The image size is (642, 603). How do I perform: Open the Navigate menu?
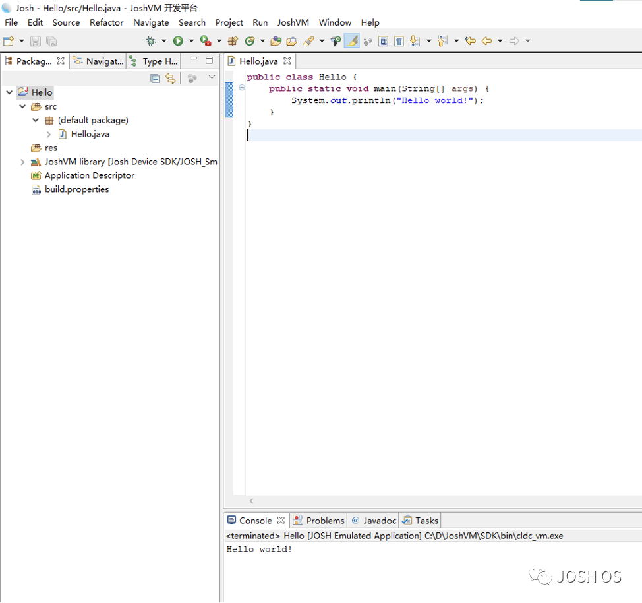(151, 22)
